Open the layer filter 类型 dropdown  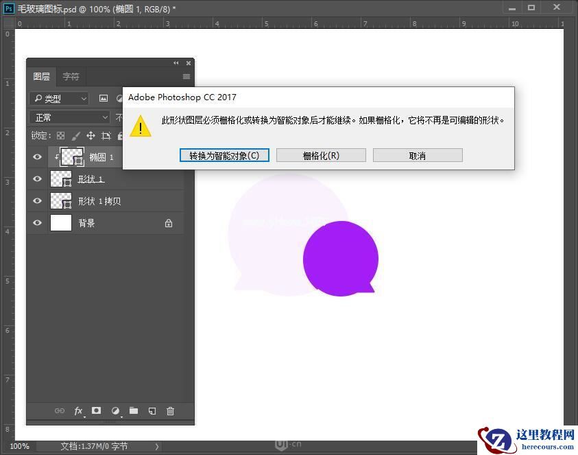click(58, 98)
